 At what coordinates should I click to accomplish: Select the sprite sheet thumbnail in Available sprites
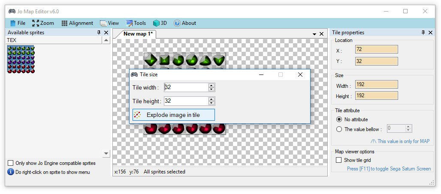pyautogui.click(x=21, y=59)
